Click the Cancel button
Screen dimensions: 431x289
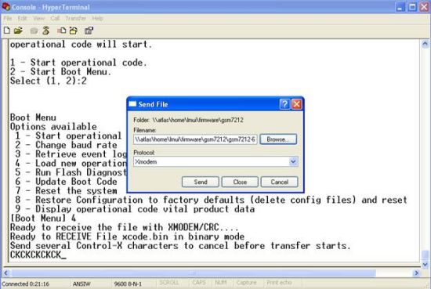pyautogui.click(x=279, y=182)
